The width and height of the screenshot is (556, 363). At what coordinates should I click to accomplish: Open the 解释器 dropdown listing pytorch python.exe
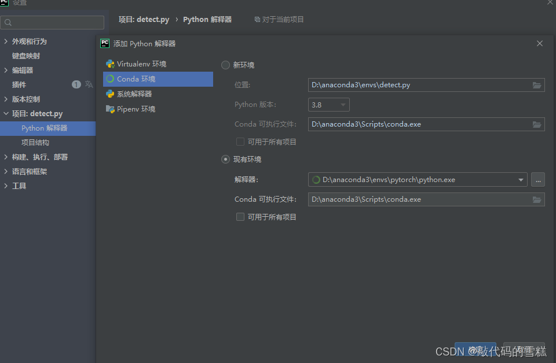(520, 180)
